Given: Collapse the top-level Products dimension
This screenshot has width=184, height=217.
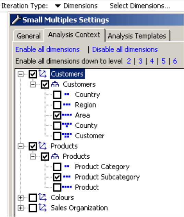Looking at the screenshot, I should (21, 146).
